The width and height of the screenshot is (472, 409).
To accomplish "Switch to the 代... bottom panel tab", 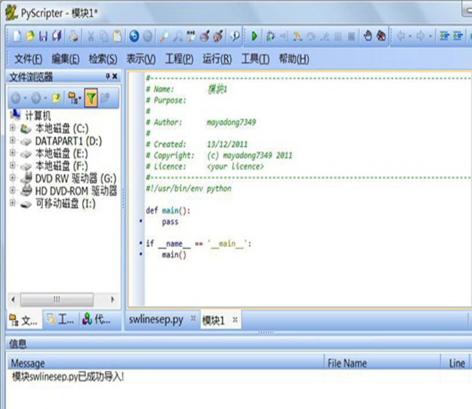I will pos(98,320).
